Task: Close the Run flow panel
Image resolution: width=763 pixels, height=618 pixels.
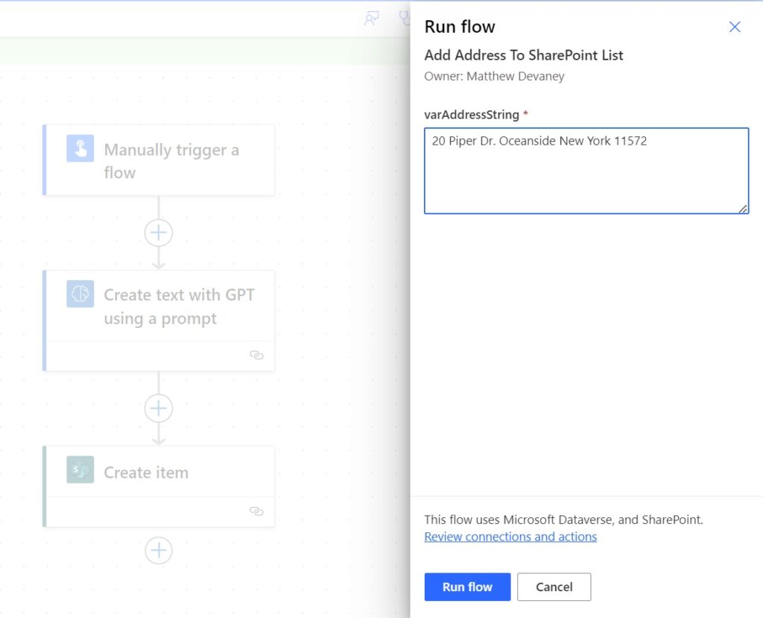Action: pyautogui.click(x=735, y=27)
